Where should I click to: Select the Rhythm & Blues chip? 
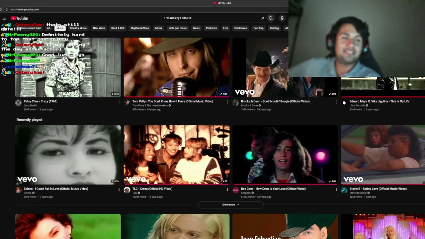click(x=140, y=28)
